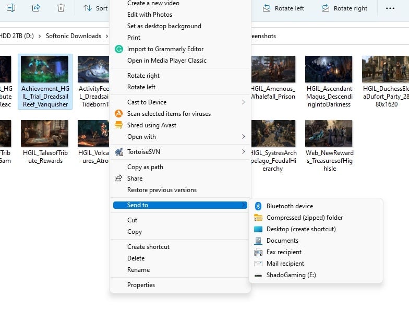Expand the Open with submenu arrow
This screenshot has width=409, height=309.
tap(243, 137)
